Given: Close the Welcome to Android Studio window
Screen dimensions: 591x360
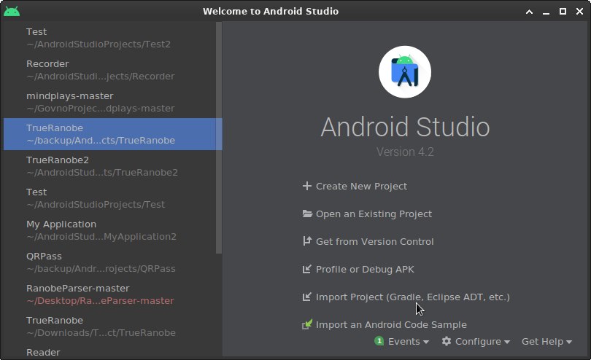Looking at the screenshot, I should click(580, 12).
